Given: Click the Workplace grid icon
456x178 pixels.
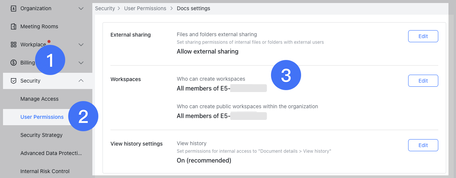Looking at the screenshot, I should pos(14,44).
